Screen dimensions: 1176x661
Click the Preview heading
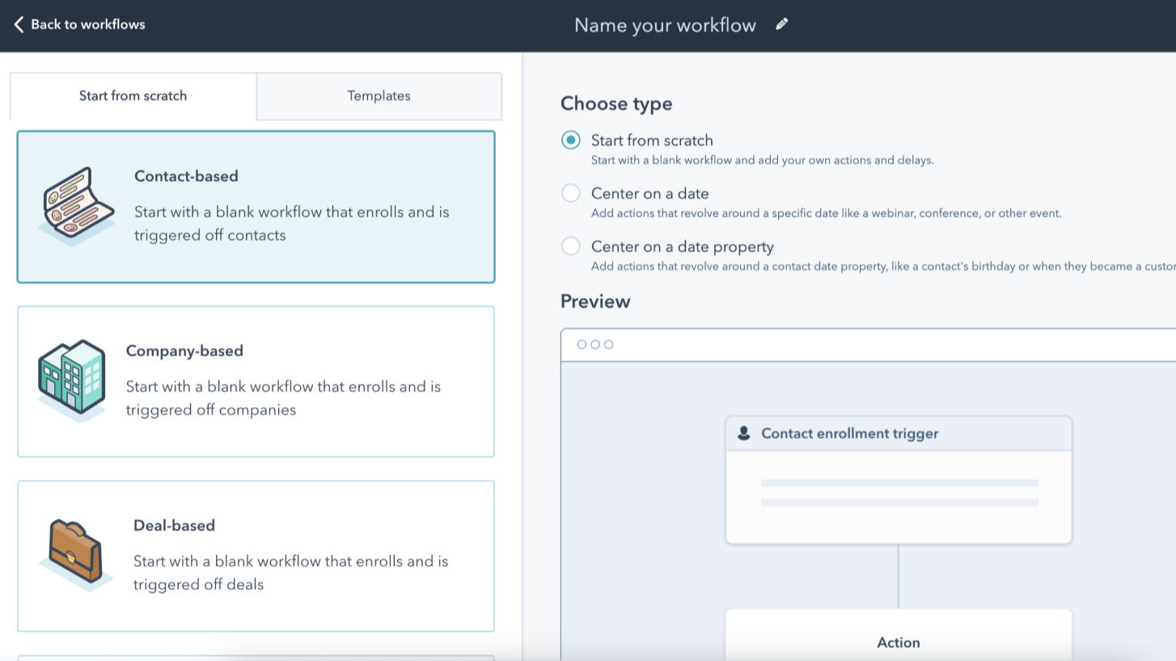(595, 301)
